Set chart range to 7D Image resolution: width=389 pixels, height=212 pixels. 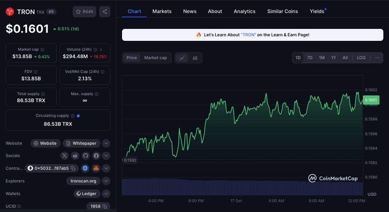pos(310,58)
